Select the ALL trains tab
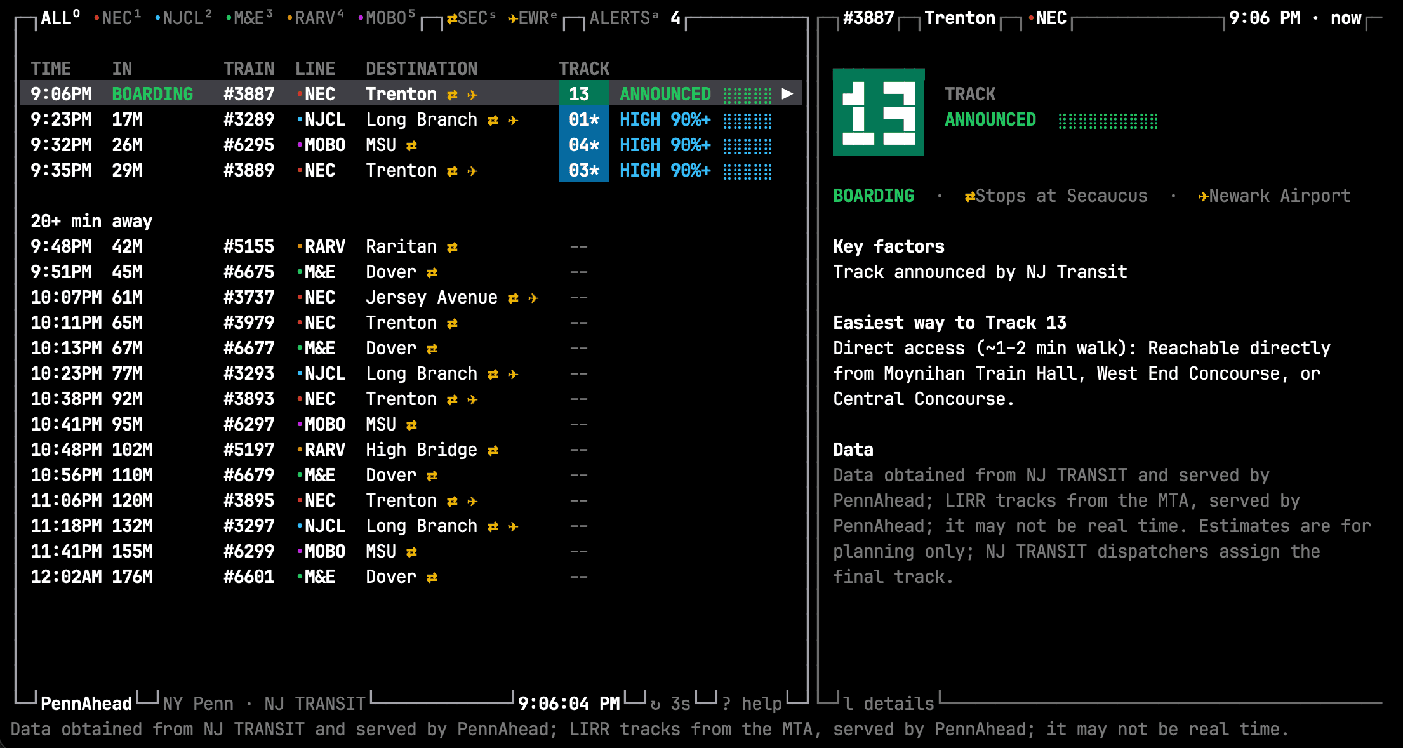Screen dimensions: 1403x748 60,18
